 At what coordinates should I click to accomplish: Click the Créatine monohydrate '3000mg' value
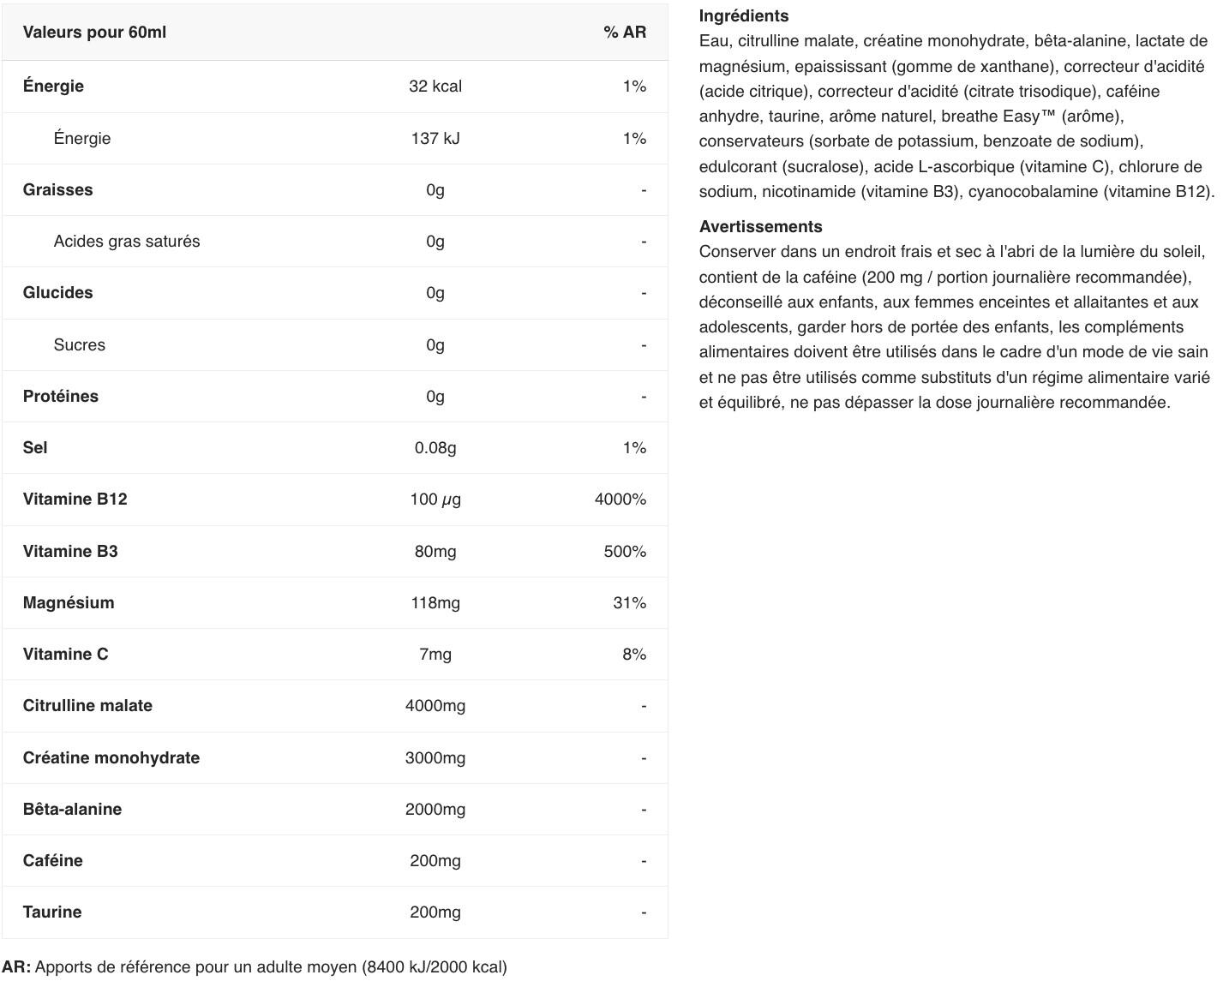click(x=435, y=758)
